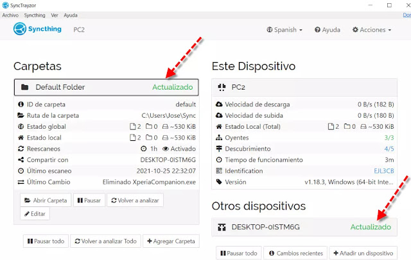
Task: Click the Abrir Carpeta button
Action: click(x=46, y=200)
